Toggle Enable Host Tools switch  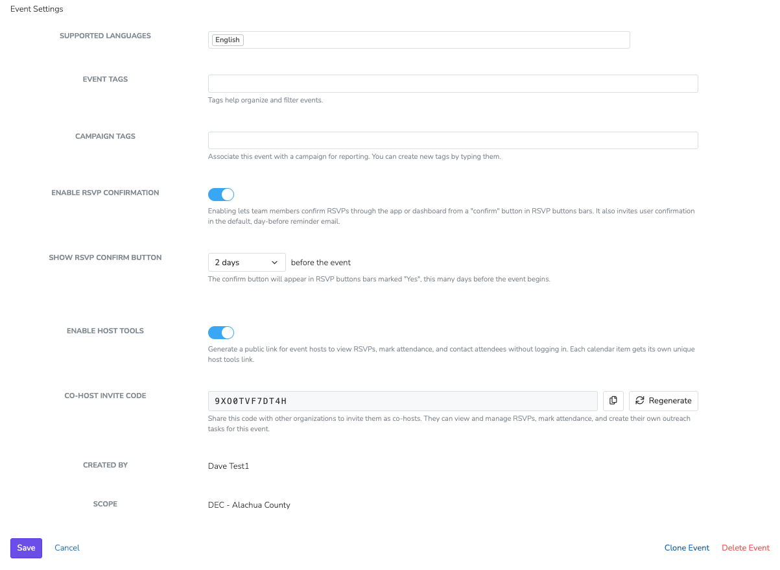(221, 333)
